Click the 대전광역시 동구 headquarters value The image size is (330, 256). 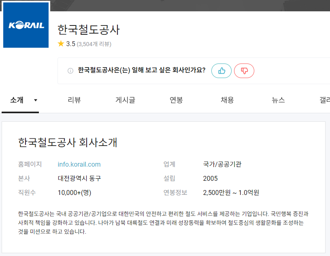(79, 178)
